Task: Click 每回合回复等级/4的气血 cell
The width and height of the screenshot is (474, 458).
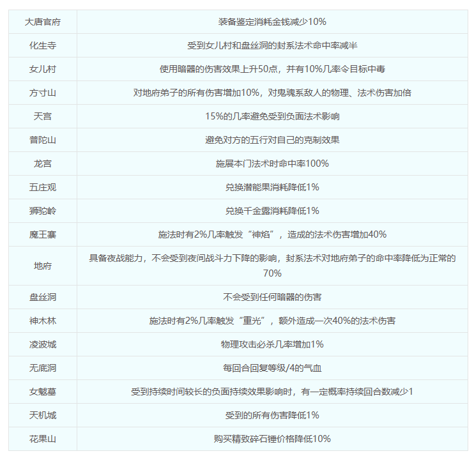Action: (272, 368)
